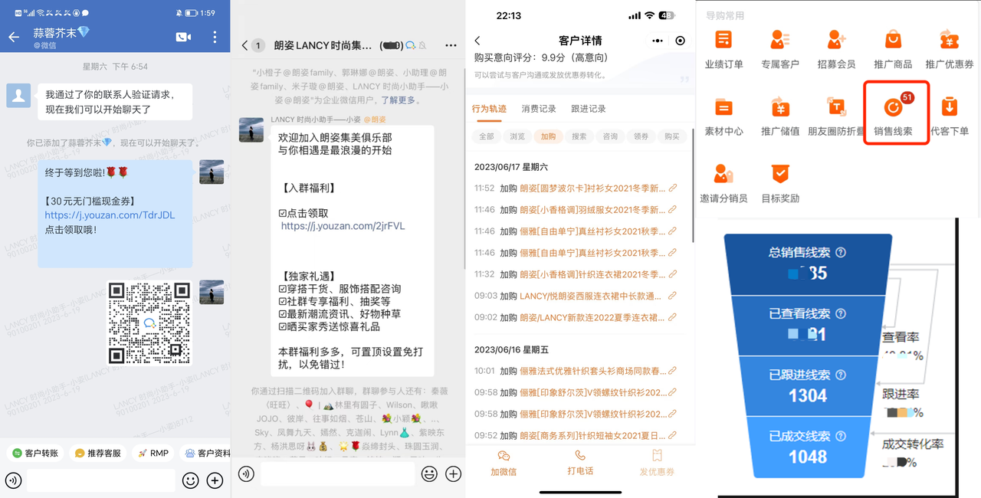Tap the voice icon in the group chat

tap(246, 474)
